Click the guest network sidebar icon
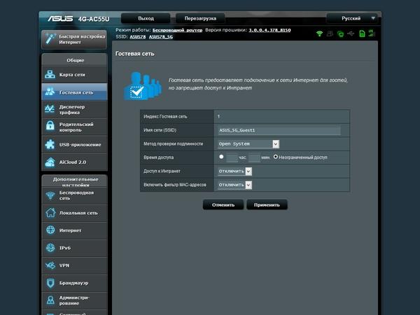This screenshot has height=315, width=420. coord(50,92)
